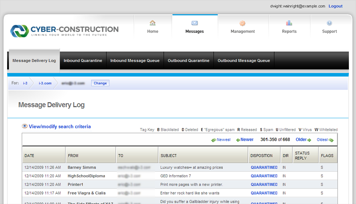The height and width of the screenshot is (204, 356).
Task: Open the Home navigation tab
Action: [153, 27]
